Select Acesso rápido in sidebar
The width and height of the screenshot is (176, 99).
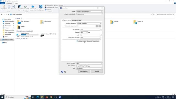[7, 19]
